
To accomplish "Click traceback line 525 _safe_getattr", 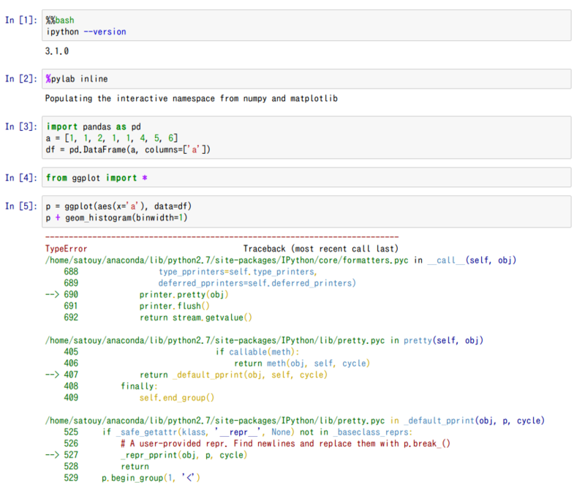I will point(238,432).
